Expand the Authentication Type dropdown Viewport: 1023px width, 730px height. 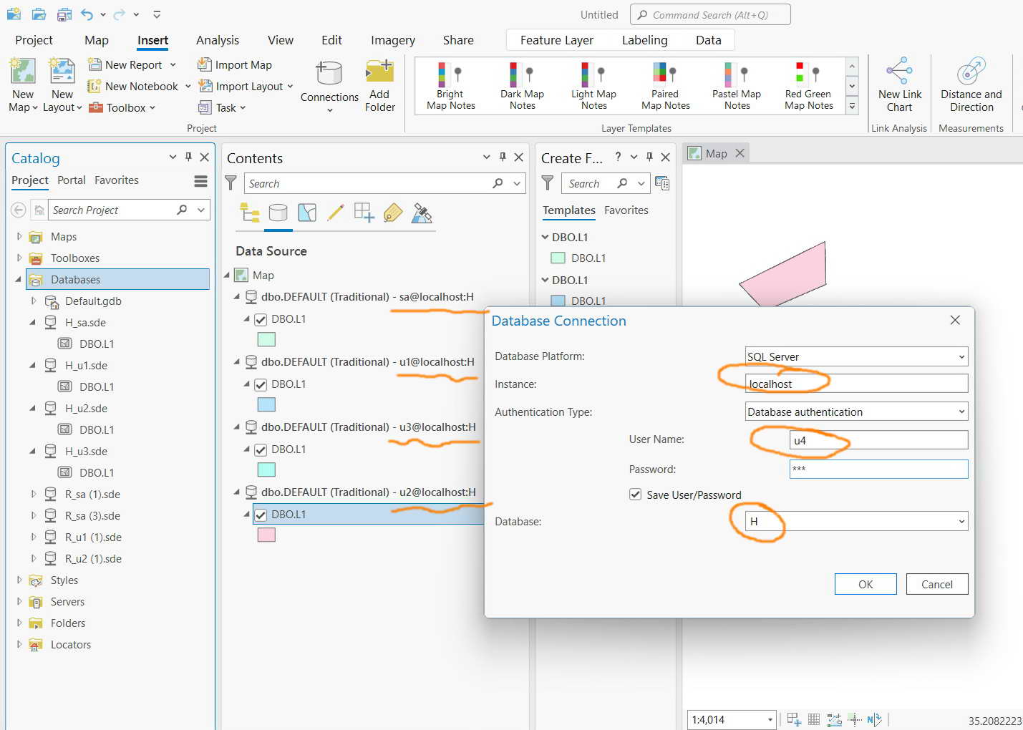coord(857,412)
